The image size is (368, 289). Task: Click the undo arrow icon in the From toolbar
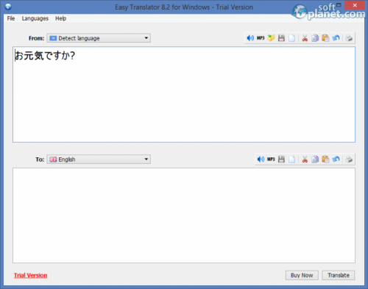336,38
